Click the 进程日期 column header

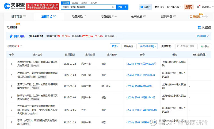[x=70, y=55]
